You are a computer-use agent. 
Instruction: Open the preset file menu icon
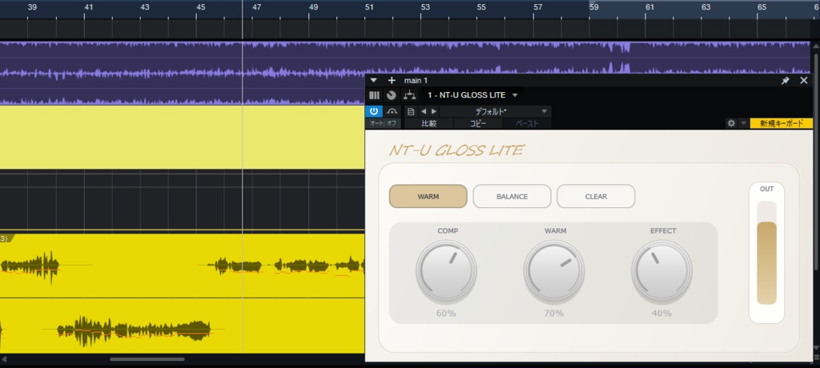point(411,111)
